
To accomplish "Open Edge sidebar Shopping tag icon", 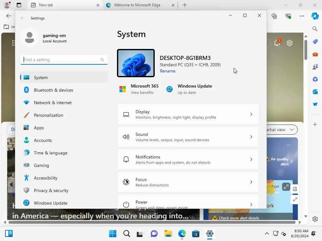I will coord(315,42).
